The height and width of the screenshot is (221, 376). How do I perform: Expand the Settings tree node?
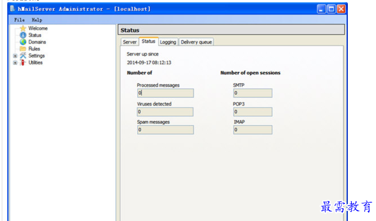[x=15, y=56]
